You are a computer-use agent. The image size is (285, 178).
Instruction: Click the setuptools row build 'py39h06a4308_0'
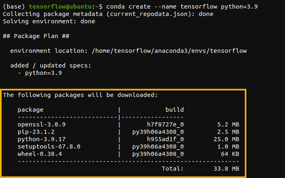(x=158, y=146)
